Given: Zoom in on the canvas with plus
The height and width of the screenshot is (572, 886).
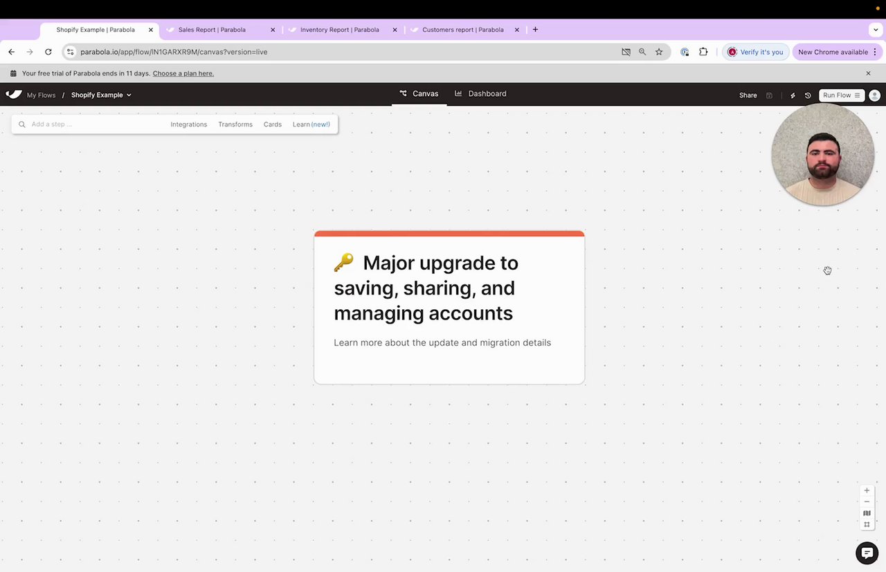Looking at the screenshot, I should tap(867, 490).
